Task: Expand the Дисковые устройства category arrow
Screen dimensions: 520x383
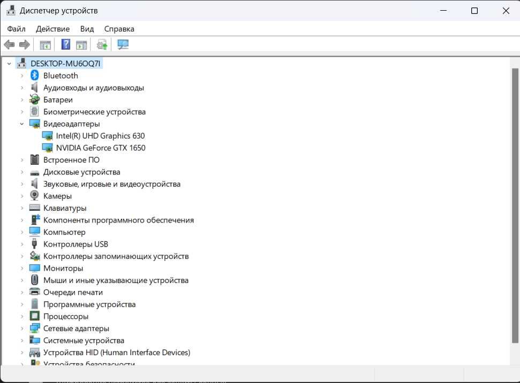Action: point(22,172)
